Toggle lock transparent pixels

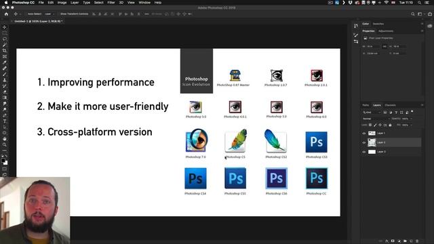click(370, 125)
